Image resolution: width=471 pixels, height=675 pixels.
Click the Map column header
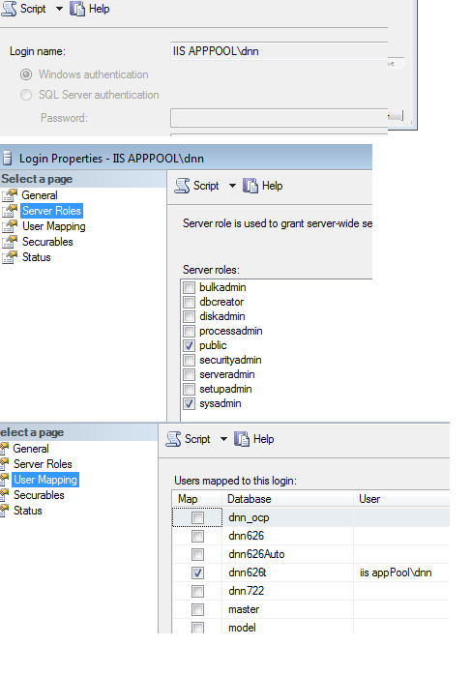tap(196, 499)
